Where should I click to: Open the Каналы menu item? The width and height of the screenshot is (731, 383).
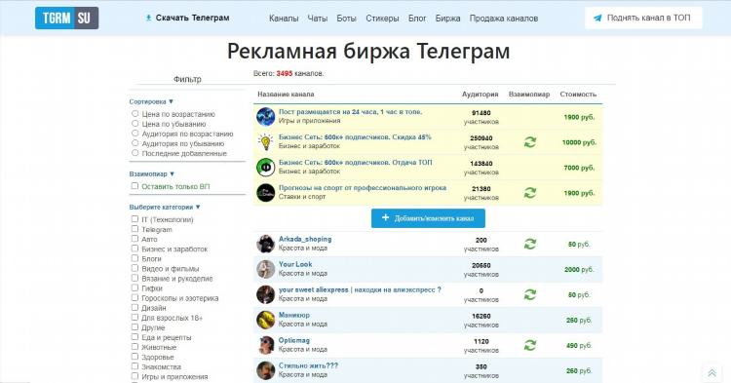pyautogui.click(x=284, y=19)
